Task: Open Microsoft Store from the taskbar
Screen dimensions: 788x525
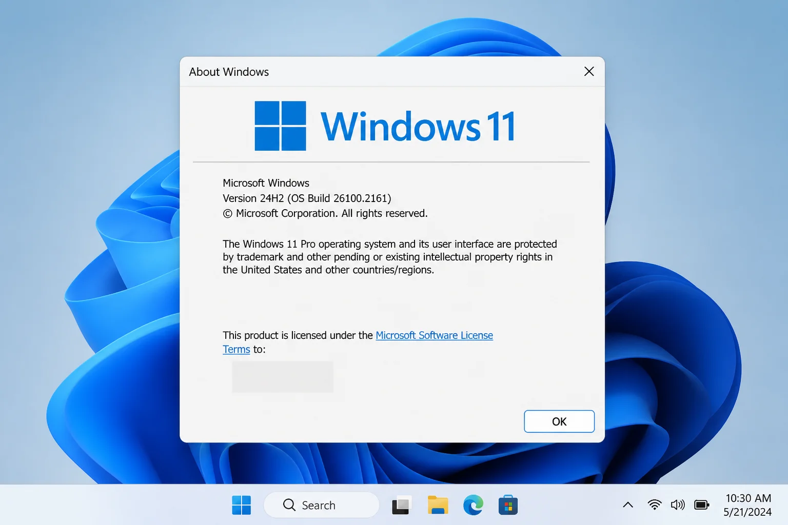Action: pyautogui.click(x=508, y=505)
